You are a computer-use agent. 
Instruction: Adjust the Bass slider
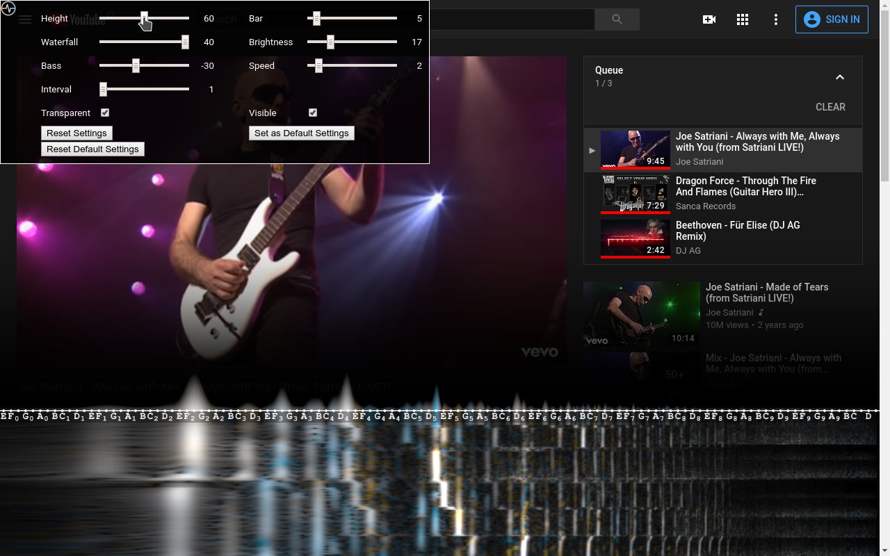pyautogui.click(x=144, y=65)
